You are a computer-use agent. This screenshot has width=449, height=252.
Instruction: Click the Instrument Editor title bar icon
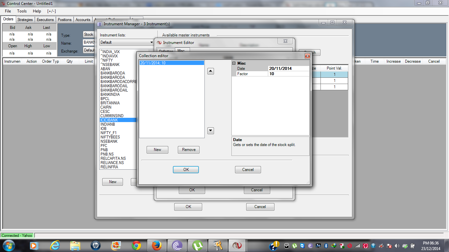click(159, 42)
